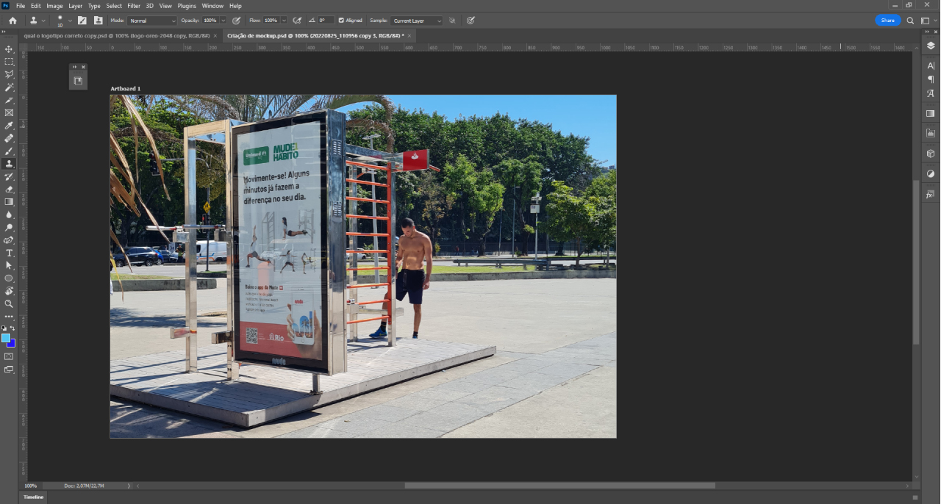
Task: Select the History Brush tool
Action: (x=9, y=176)
